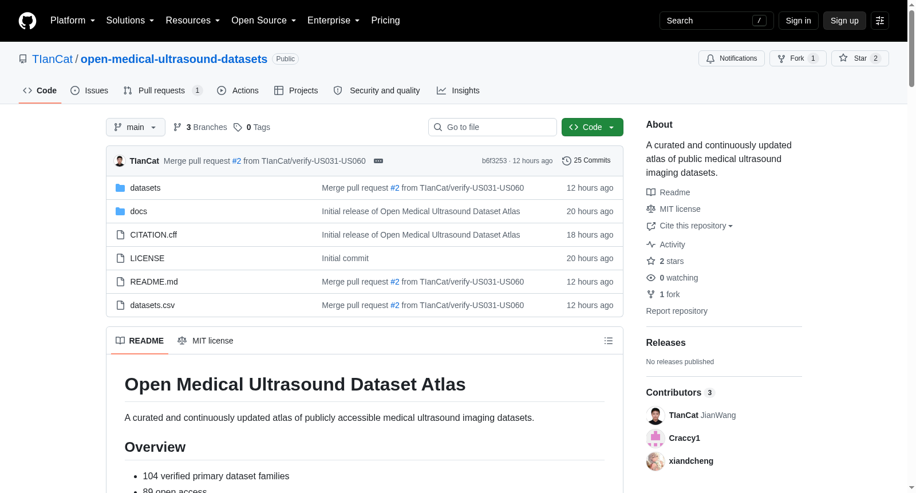Open the TIanCat owner link
Image resolution: width=916 pixels, height=493 pixels.
pos(53,59)
